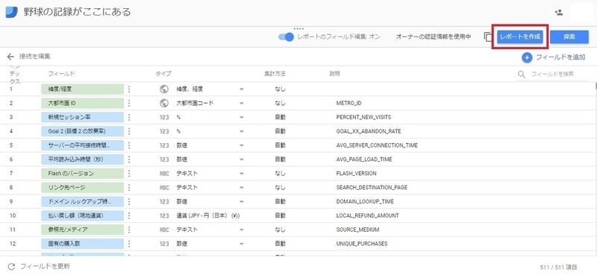Image resolution: width=597 pixels, height=275 pixels.
Task: Click the copy data source icon
Action: pyautogui.click(x=488, y=37)
